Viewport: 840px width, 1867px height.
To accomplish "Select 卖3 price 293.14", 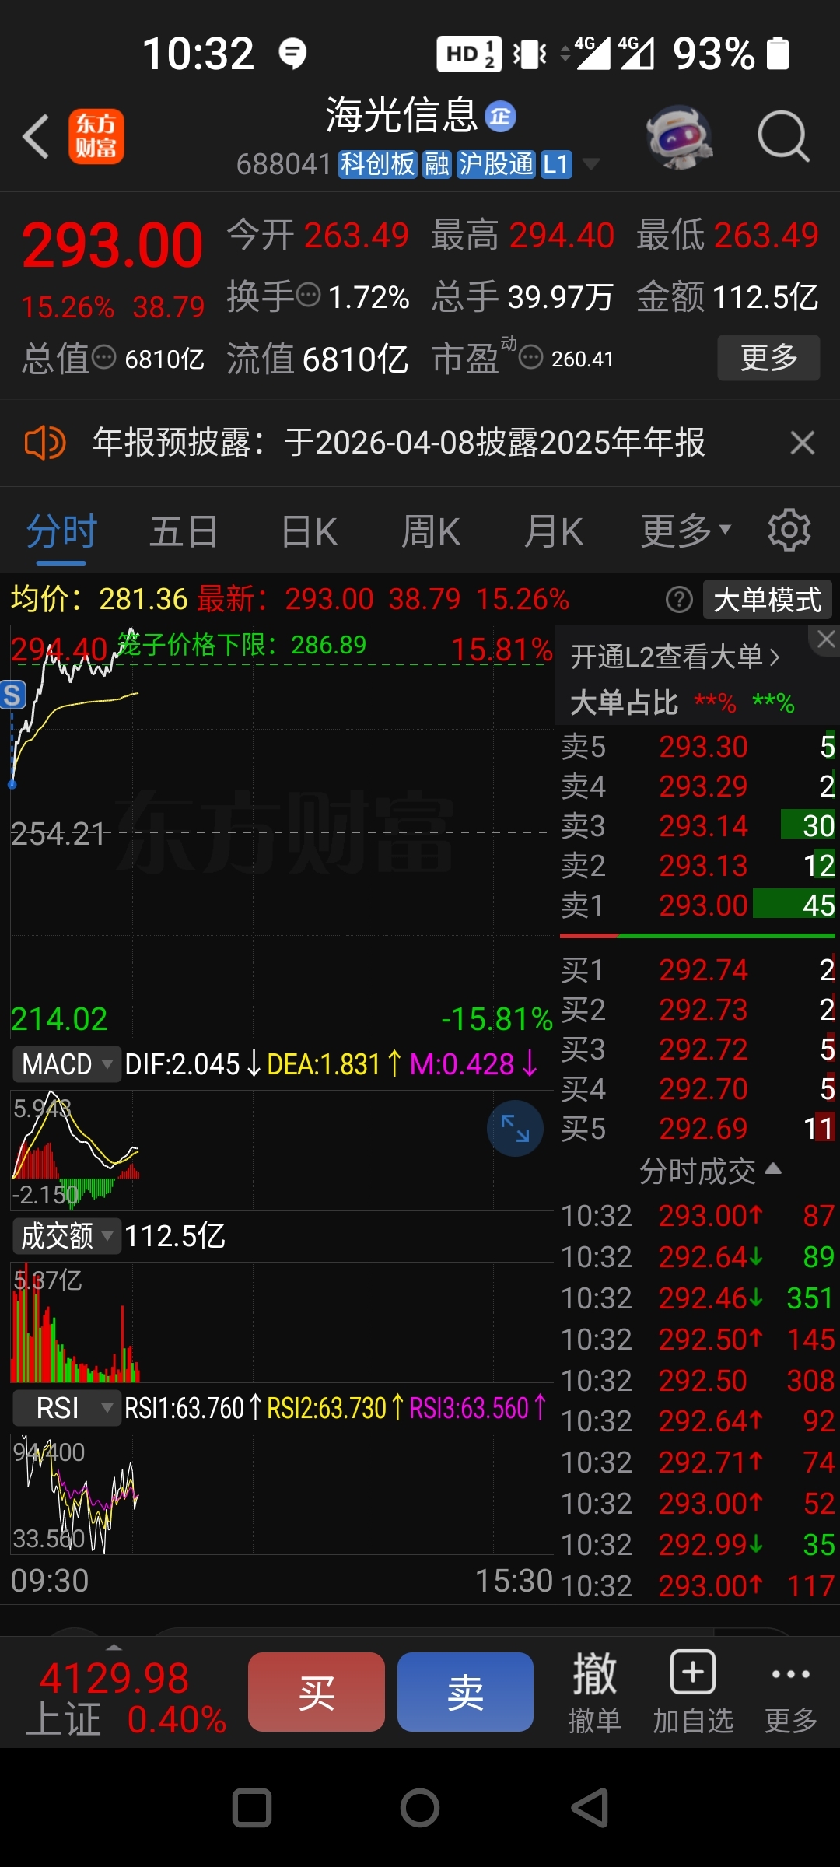I will 698,826.
